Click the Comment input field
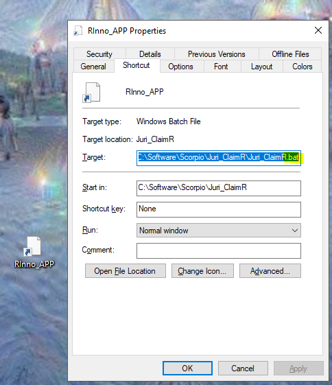Viewport: 332px width, 385px height. coord(219,250)
